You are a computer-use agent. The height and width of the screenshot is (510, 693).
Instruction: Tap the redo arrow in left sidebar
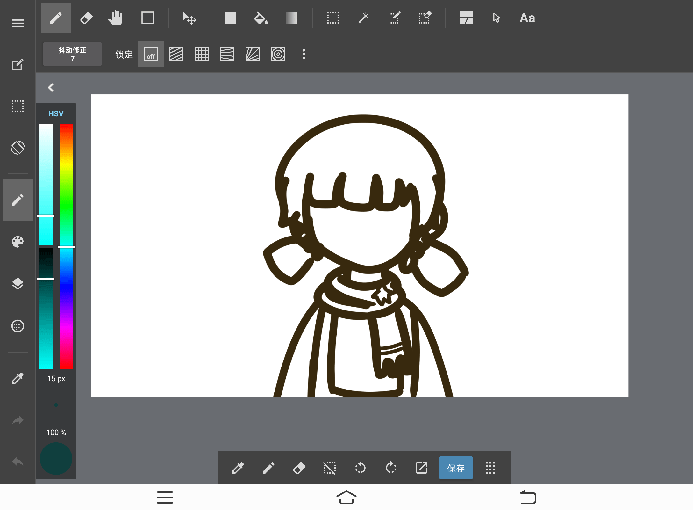(18, 420)
